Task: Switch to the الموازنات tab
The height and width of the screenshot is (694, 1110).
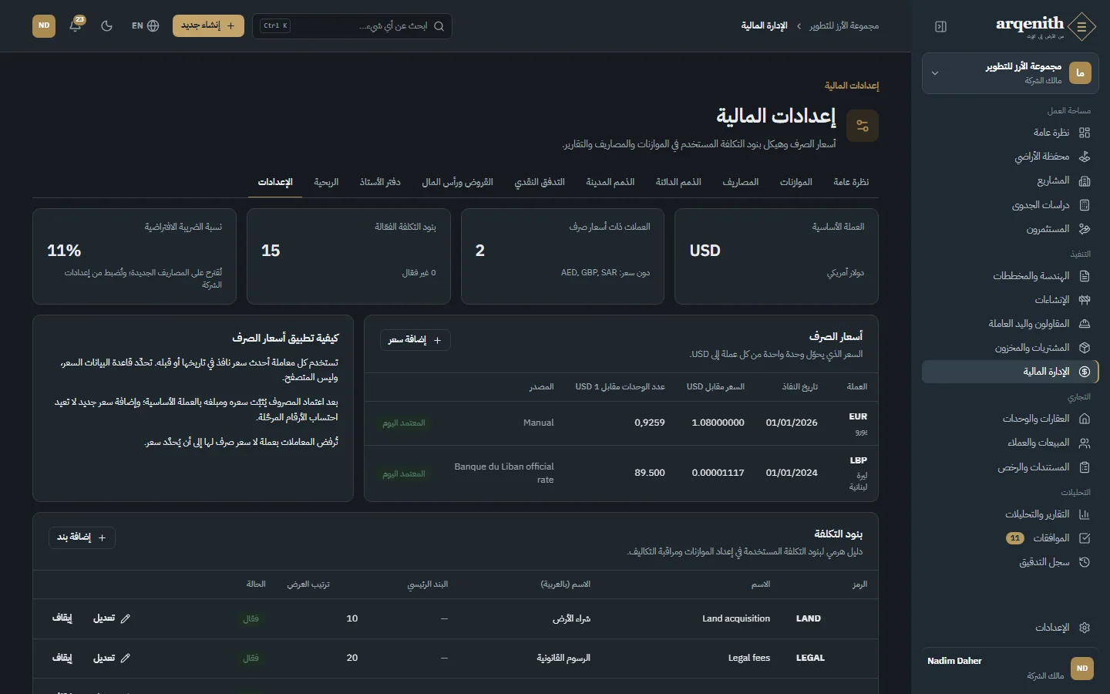Action: pos(795,182)
